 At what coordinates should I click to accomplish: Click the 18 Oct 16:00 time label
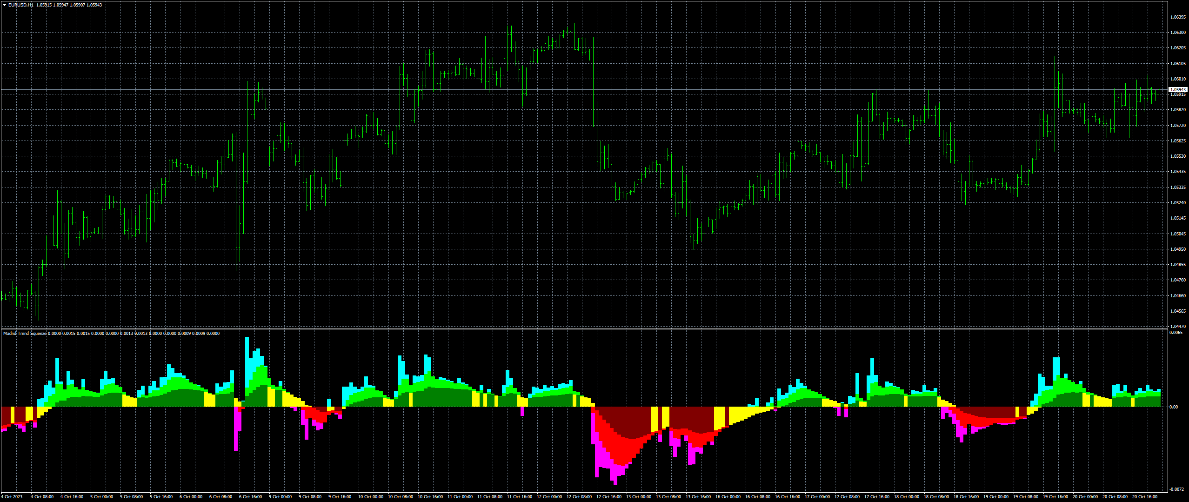[966, 497]
